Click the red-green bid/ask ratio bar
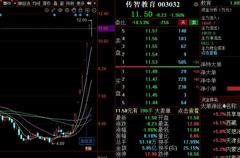Viewport: 240px width, 158px height. [158, 67]
